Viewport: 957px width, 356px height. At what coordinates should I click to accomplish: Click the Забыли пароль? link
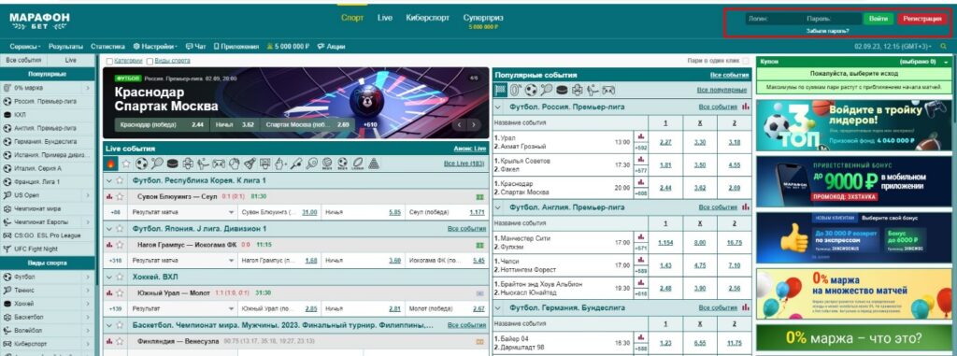click(827, 31)
